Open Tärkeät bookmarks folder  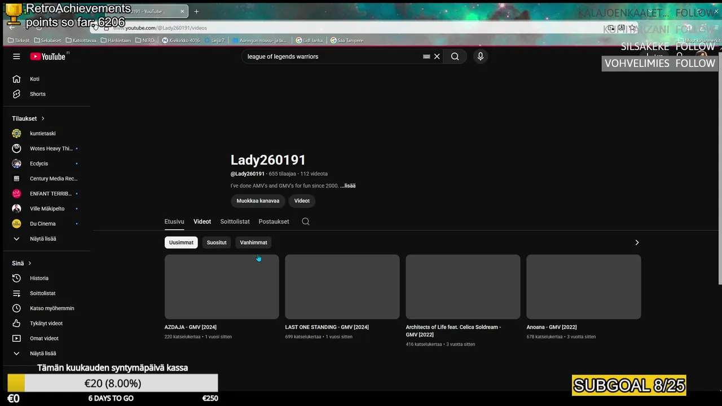pos(19,41)
